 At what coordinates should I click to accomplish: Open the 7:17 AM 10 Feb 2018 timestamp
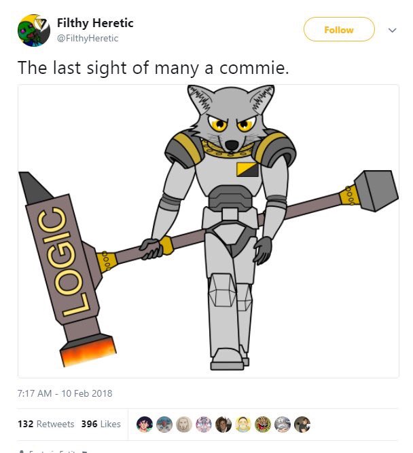coord(65,393)
